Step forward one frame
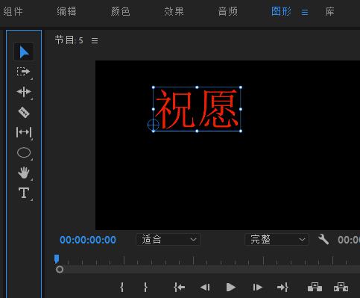 [x=257, y=288]
